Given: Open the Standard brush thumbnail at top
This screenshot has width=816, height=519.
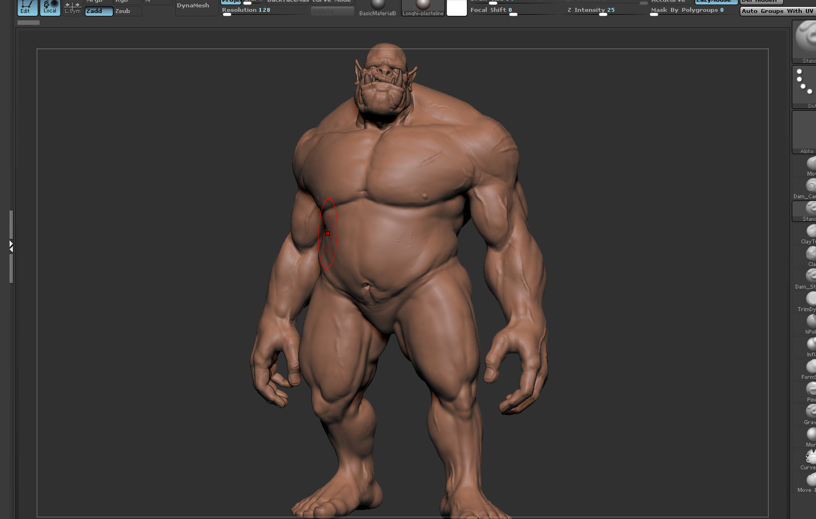Looking at the screenshot, I should pos(804,42).
